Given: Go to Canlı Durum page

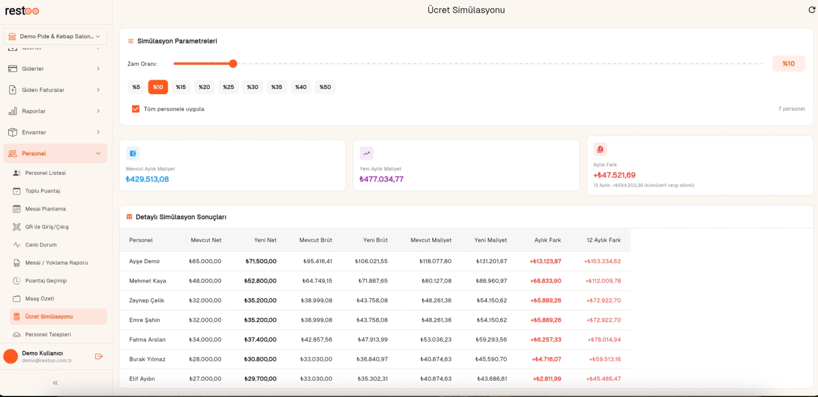Looking at the screenshot, I should pyautogui.click(x=58, y=245).
